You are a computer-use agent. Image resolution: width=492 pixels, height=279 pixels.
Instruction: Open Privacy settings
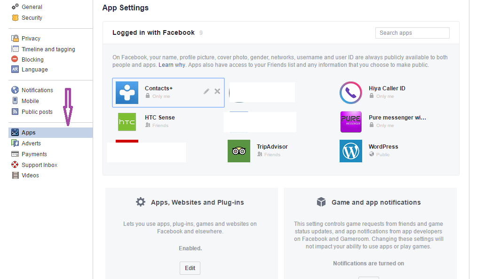(31, 39)
